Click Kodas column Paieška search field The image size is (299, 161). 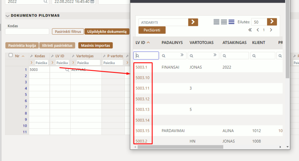[x=42, y=63]
